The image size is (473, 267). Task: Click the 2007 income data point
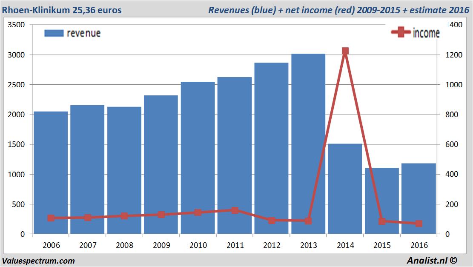tap(87, 218)
